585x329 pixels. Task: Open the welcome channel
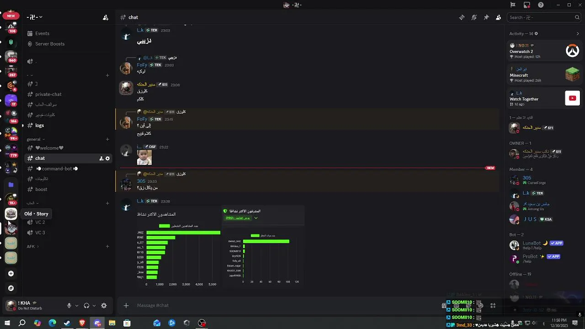69,148
